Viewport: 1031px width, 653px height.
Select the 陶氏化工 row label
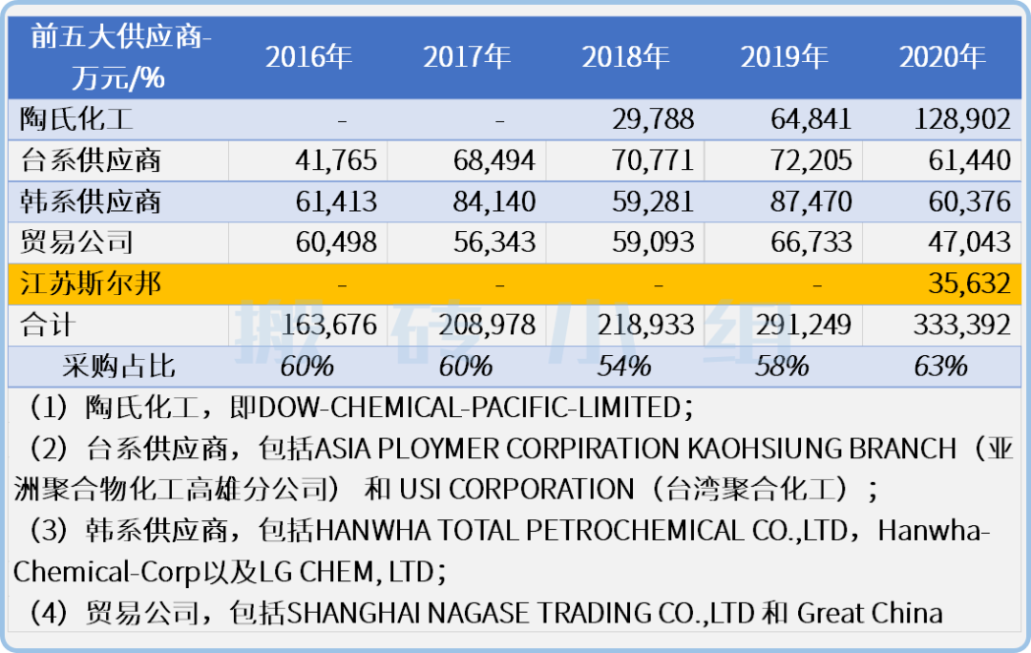click(76, 119)
